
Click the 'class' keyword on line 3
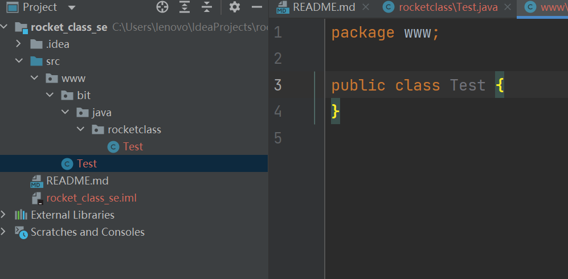click(x=418, y=85)
